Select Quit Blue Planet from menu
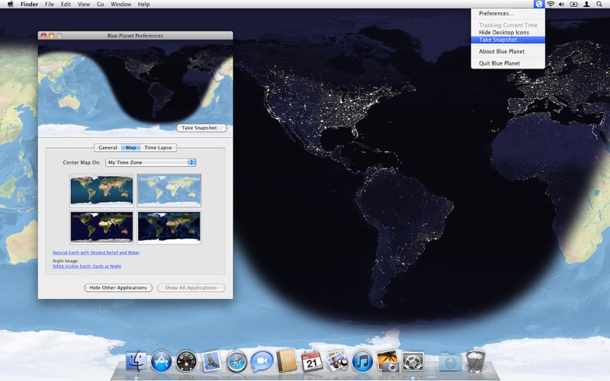610x381 pixels. point(499,63)
